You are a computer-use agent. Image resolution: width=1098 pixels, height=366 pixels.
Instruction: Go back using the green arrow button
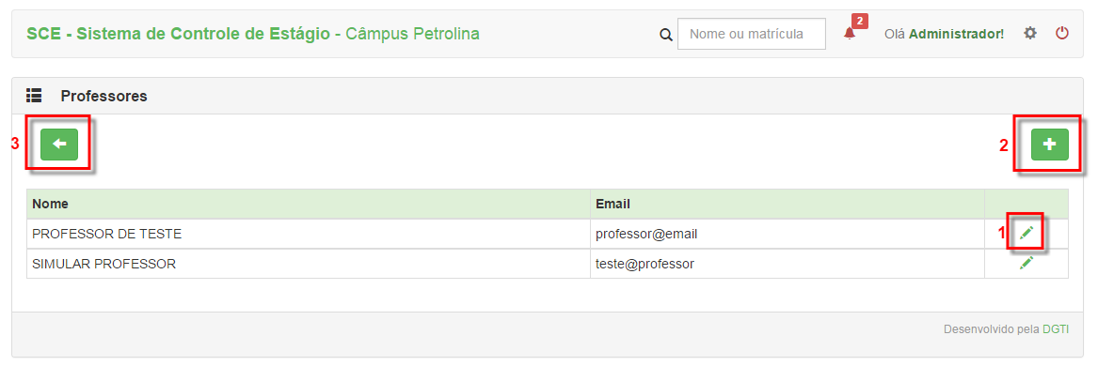59,145
